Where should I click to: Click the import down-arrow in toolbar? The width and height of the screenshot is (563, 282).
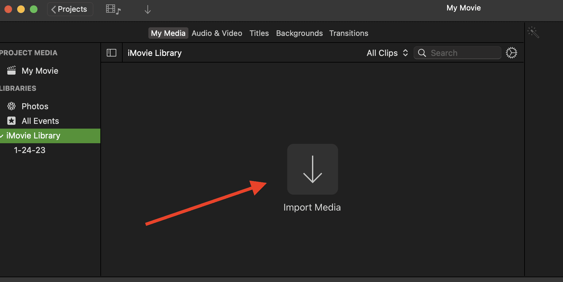147,10
